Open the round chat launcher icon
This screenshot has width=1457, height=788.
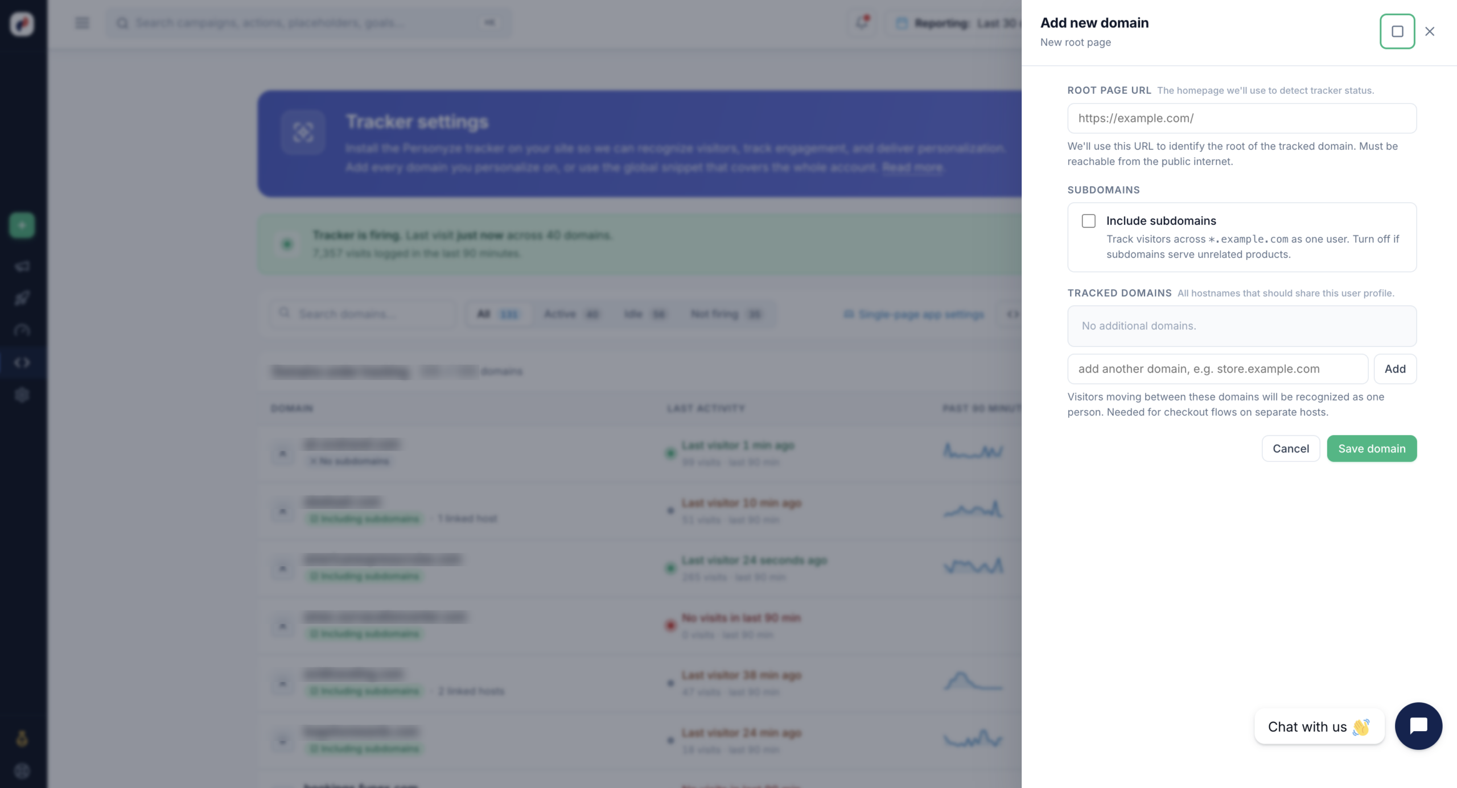(1418, 726)
